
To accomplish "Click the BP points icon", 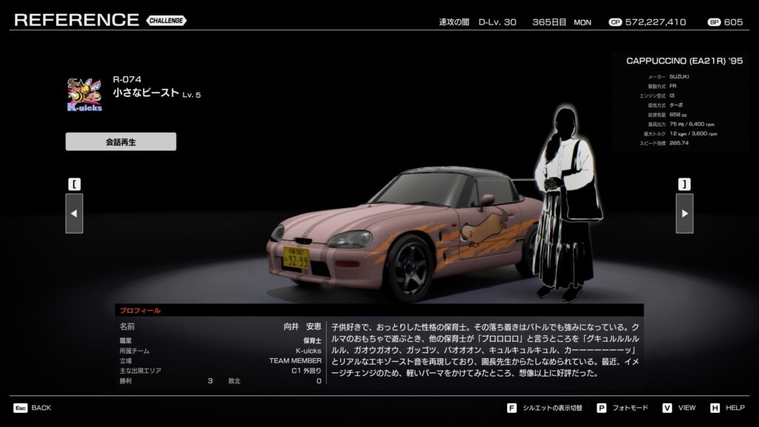I will point(714,22).
